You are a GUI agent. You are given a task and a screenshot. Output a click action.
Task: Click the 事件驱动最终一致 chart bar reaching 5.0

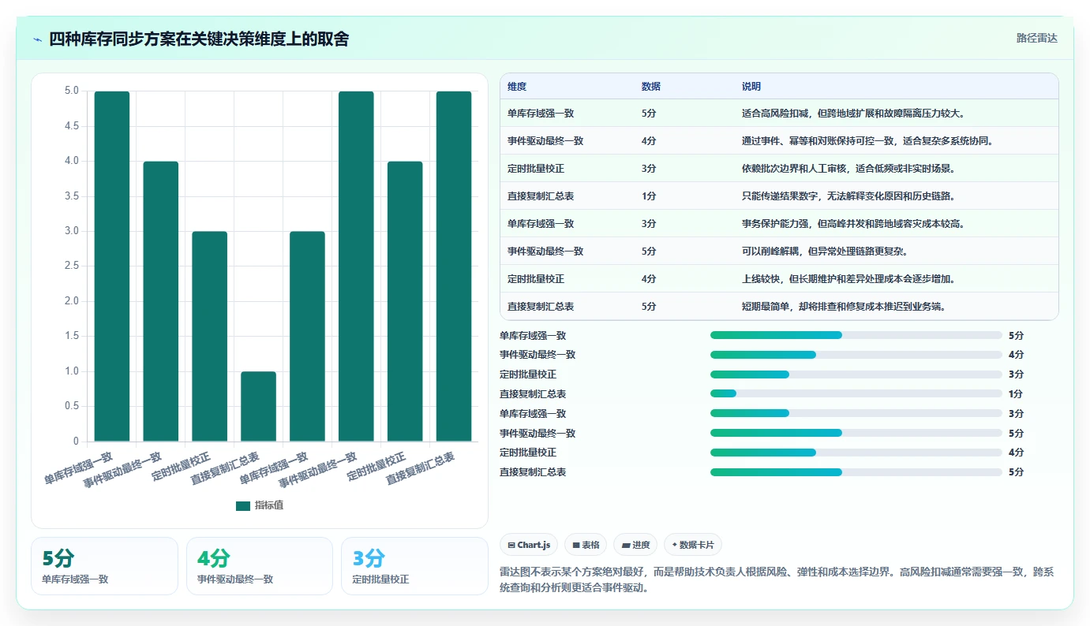click(356, 266)
